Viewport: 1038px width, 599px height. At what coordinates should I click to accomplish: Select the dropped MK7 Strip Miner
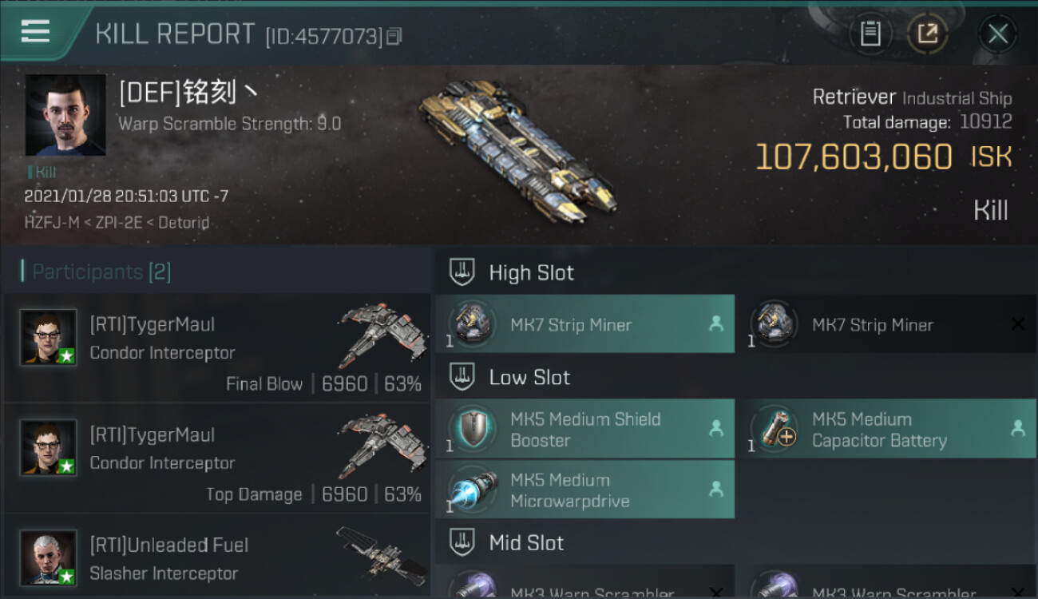tap(584, 324)
